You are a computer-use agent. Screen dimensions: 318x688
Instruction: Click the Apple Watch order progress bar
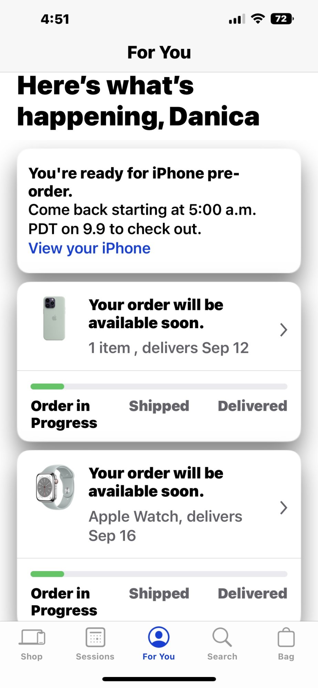(x=159, y=574)
